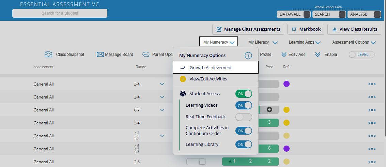
Task: Click the Search for a Student field
Action: coord(60,13)
